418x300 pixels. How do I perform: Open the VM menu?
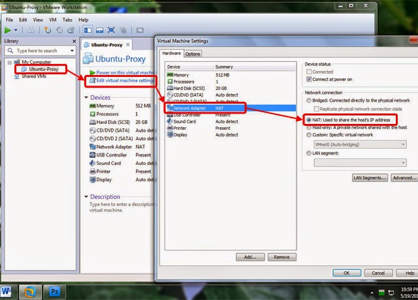(53, 20)
